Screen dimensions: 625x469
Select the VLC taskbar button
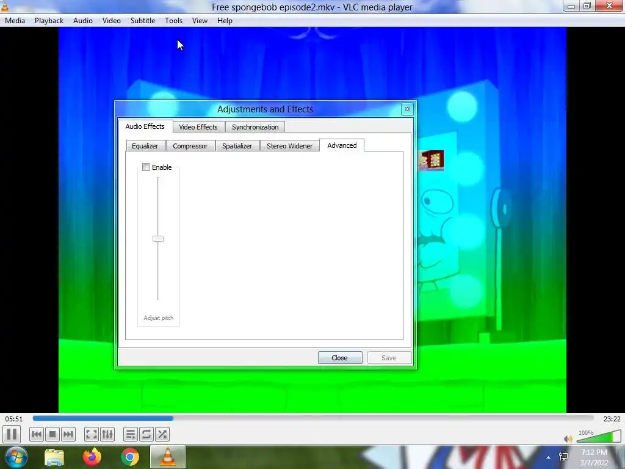(x=168, y=457)
